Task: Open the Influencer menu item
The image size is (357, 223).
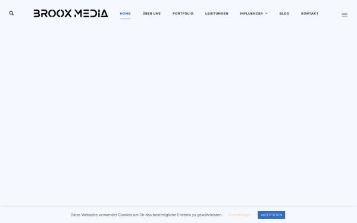Action: point(251,14)
